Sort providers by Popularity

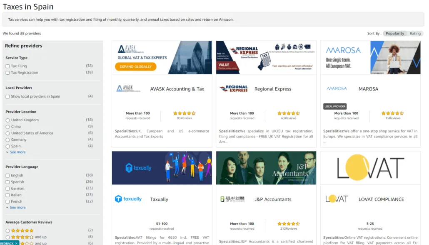(x=395, y=33)
